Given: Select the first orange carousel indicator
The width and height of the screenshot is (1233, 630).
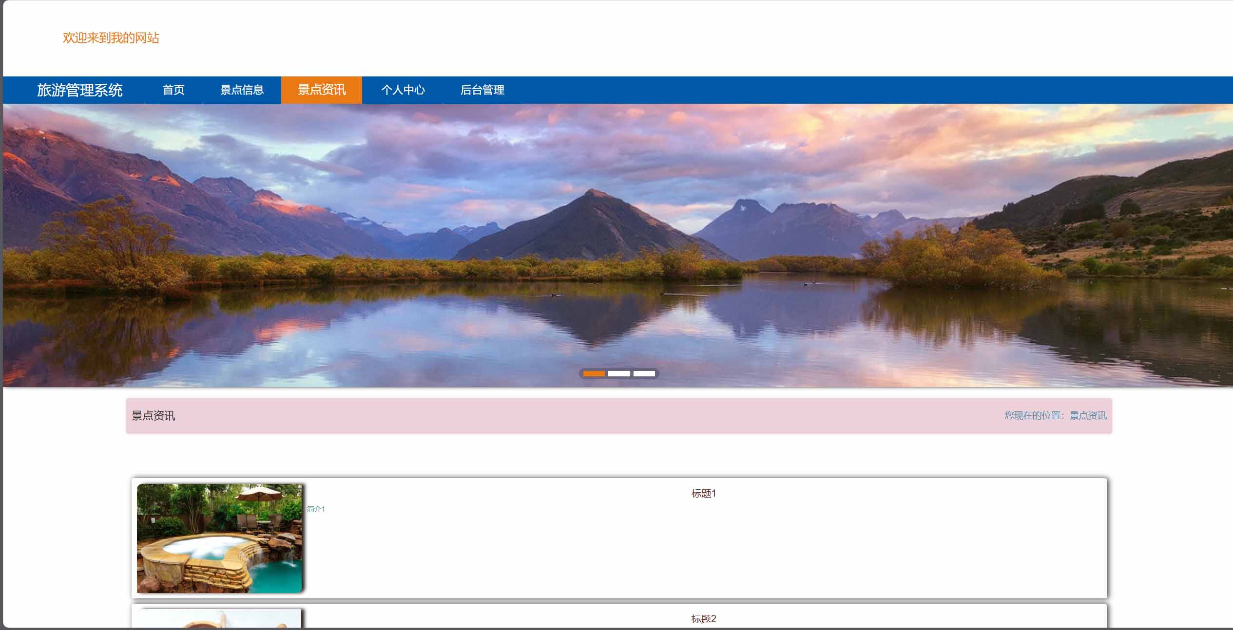Looking at the screenshot, I should point(594,374).
